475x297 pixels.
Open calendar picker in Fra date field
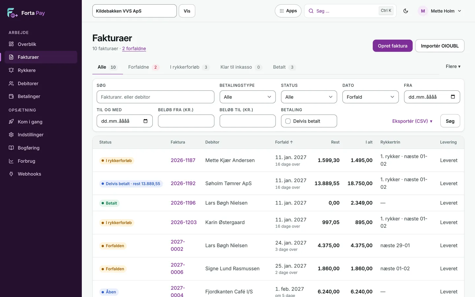coord(453,97)
